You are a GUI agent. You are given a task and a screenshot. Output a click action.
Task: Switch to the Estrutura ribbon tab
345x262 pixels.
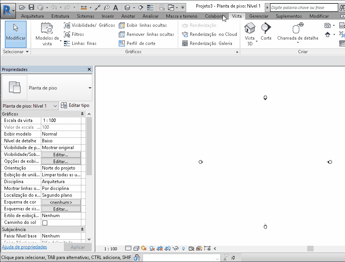60,16
